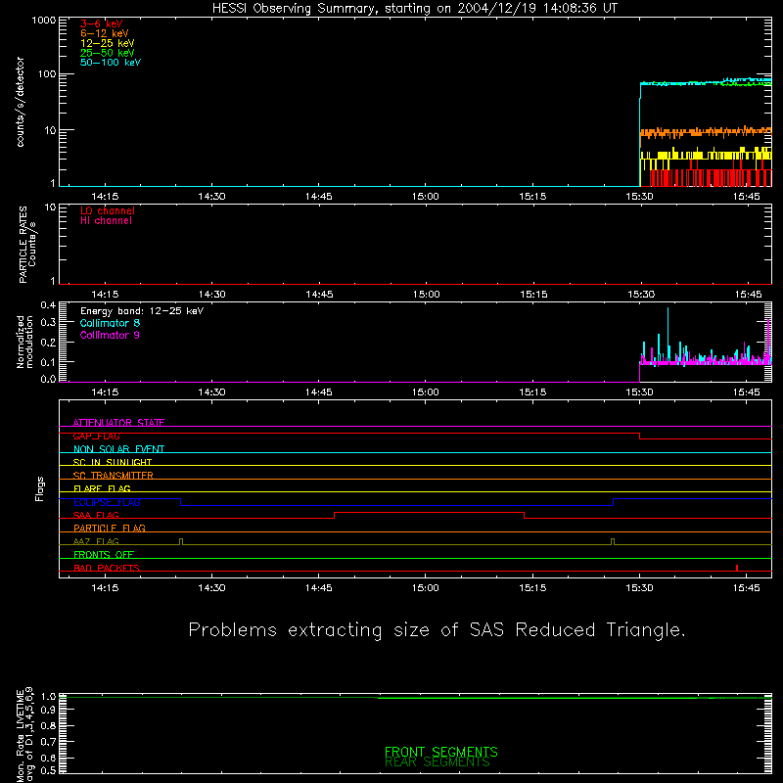Click the NON_SOLAR_EVENT flag label
Screen dimensions: 783x783
click(x=118, y=449)
